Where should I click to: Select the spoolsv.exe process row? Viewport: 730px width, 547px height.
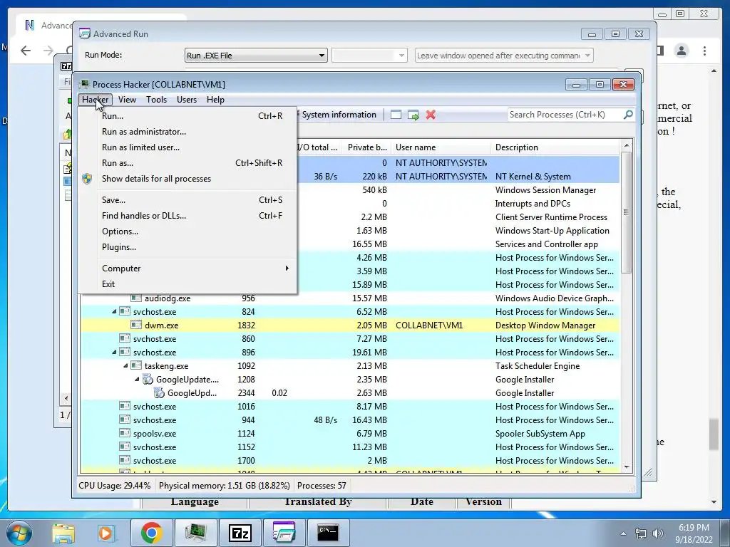pos(350,434)
